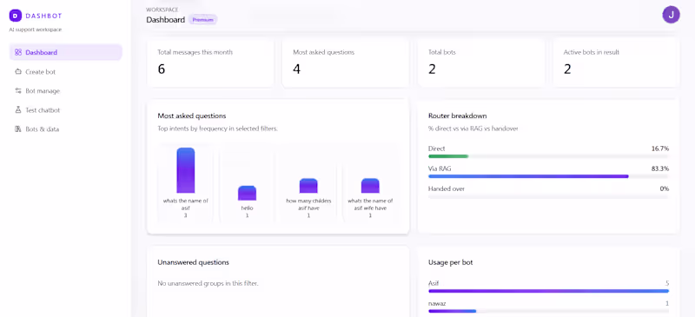The image size is (695, 317).
Task: Click the Via RAG progress bar
Action: pos(549,176)
